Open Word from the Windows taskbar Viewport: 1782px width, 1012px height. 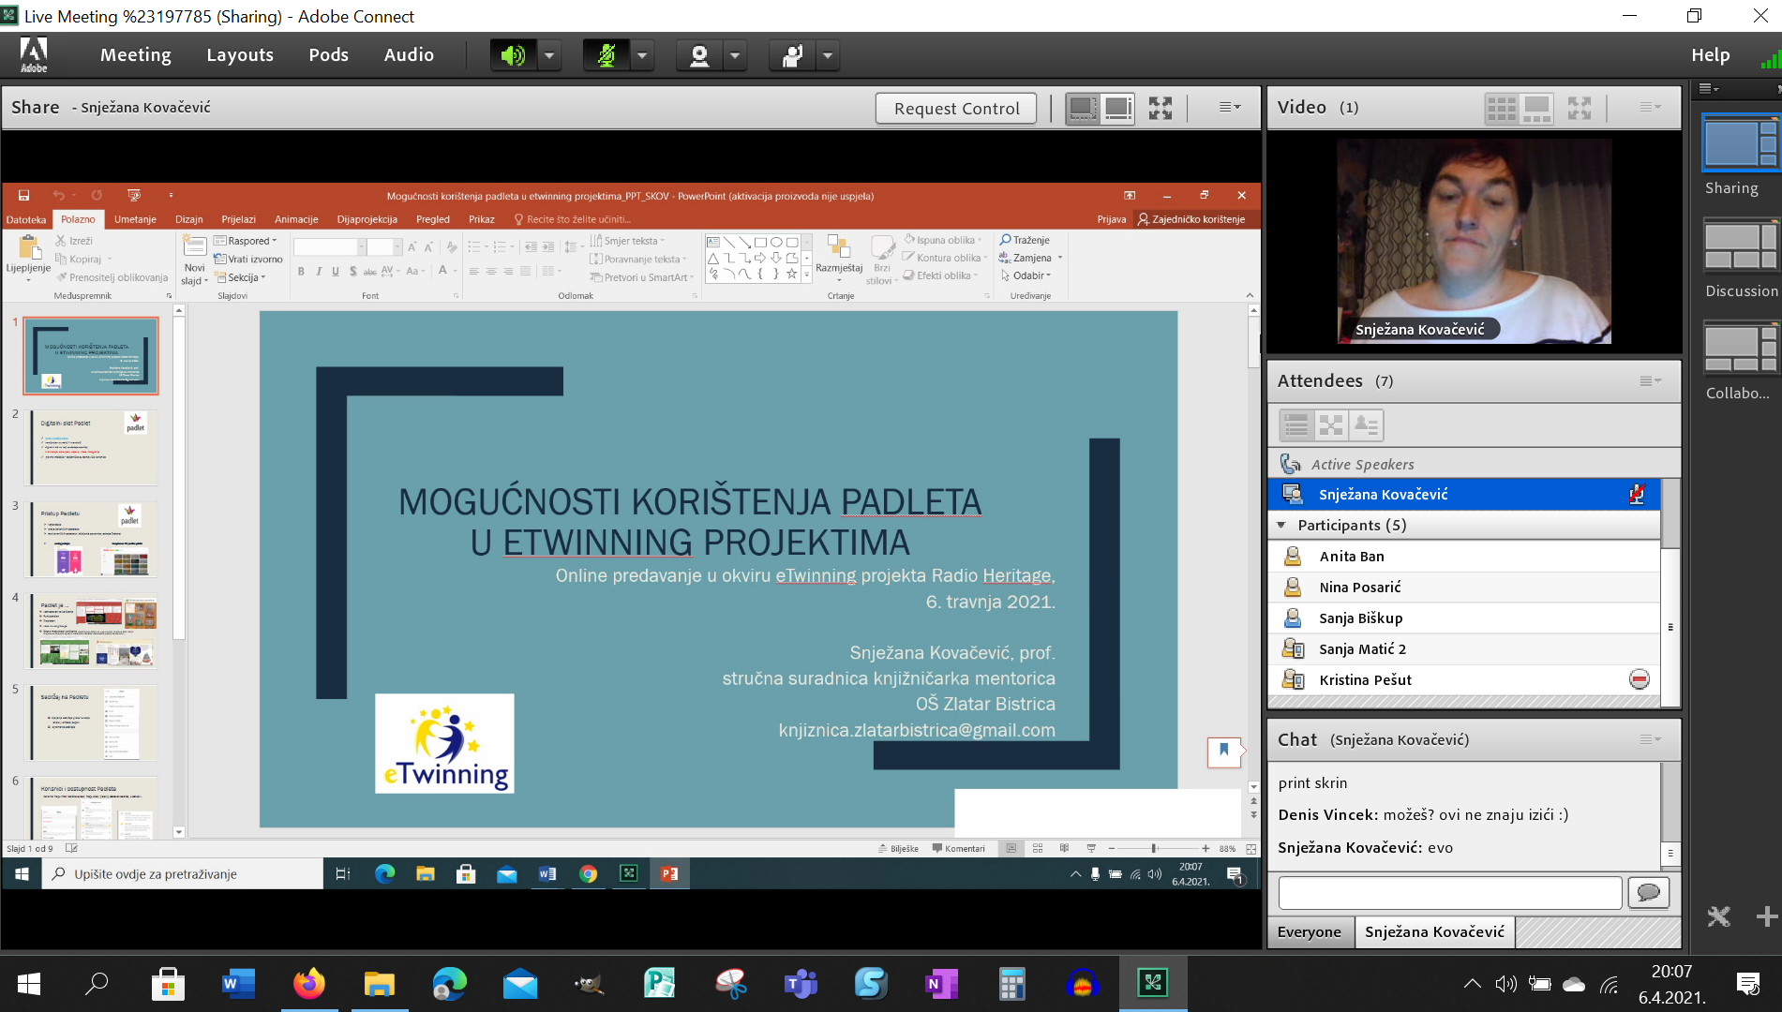238,984
